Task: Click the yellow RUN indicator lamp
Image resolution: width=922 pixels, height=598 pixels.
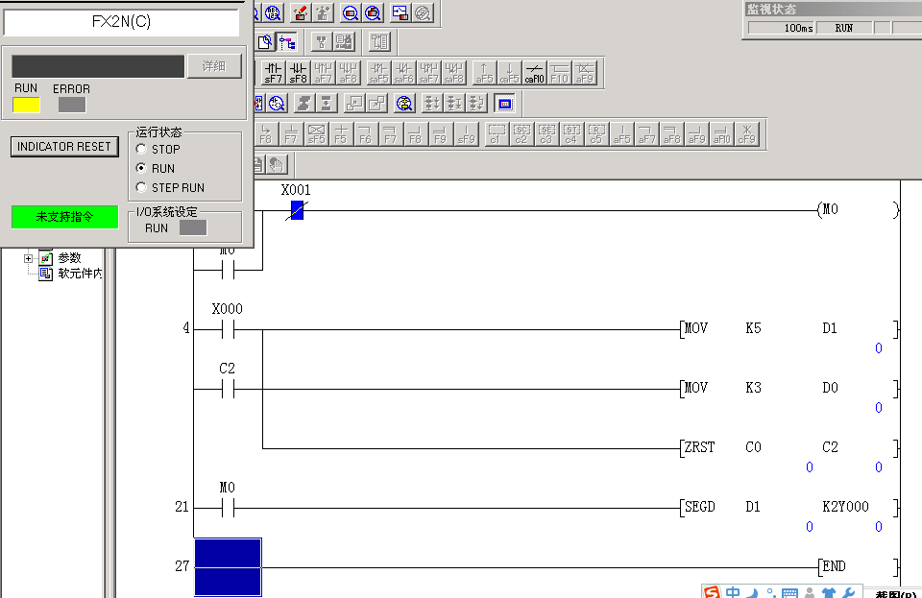Action: click(x=26, y=105)
